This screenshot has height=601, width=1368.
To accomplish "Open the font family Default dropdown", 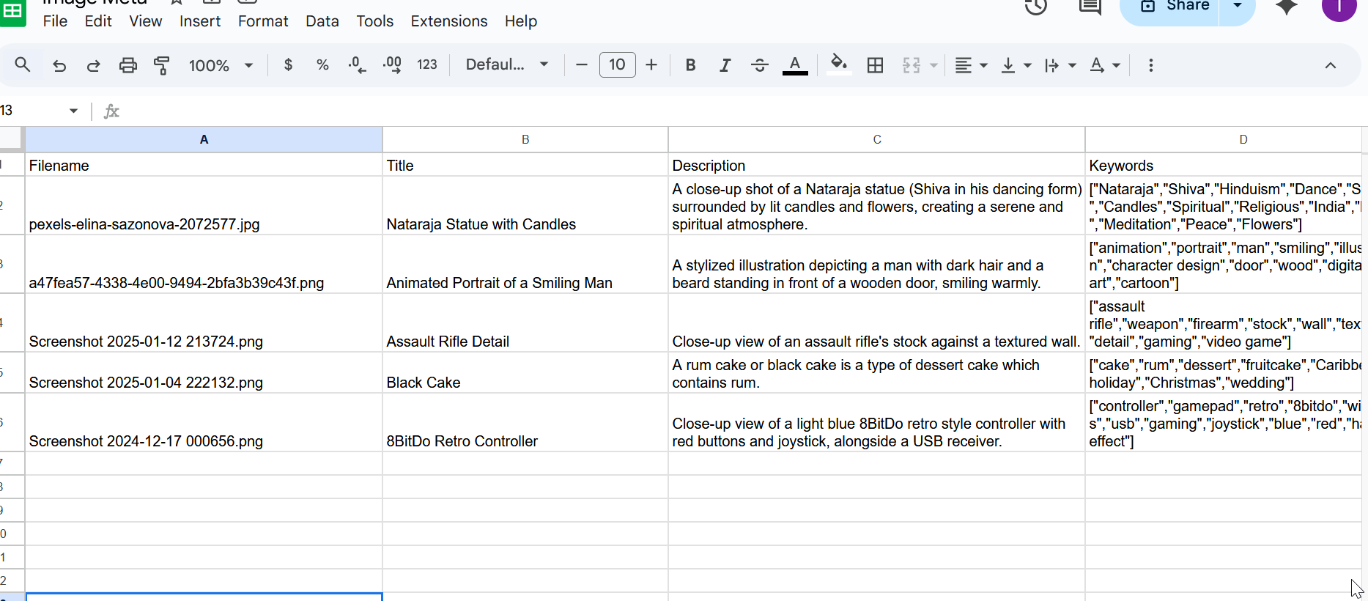I will click(507, 65).
